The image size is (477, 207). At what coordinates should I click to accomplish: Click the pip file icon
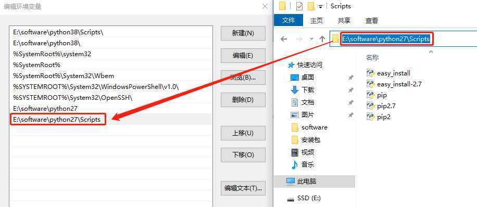[370, 95]
